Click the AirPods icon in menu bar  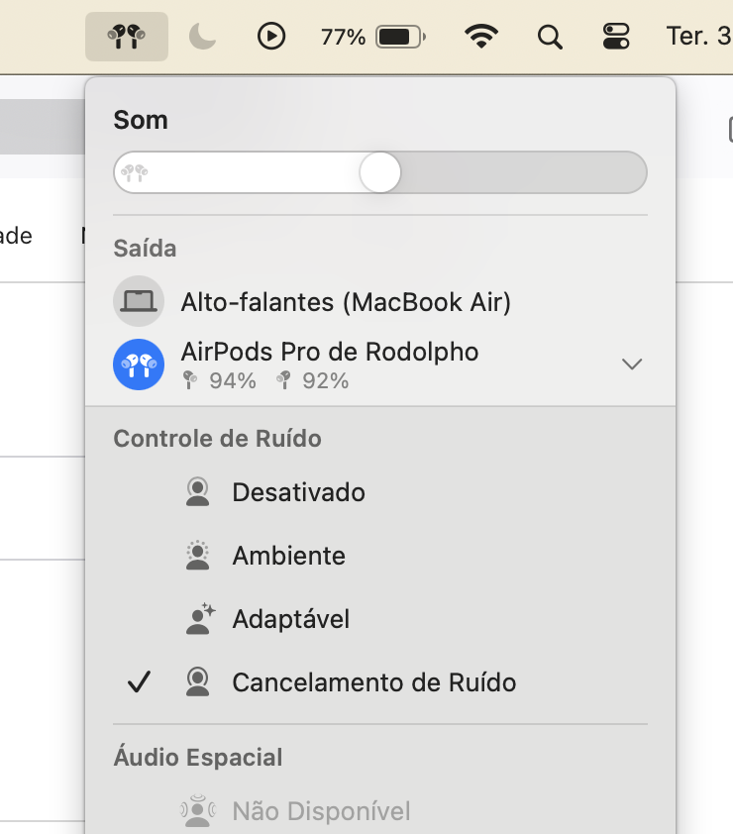[126, 38]
